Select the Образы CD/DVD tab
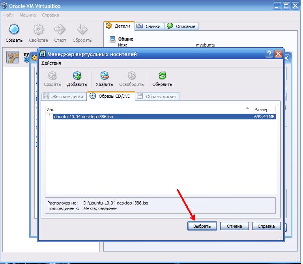 click(110, 96)
